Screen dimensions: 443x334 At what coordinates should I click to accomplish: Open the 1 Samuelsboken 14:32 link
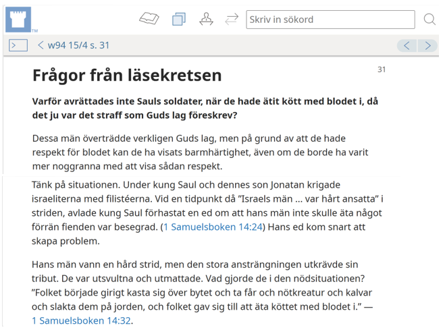(81, 321)
